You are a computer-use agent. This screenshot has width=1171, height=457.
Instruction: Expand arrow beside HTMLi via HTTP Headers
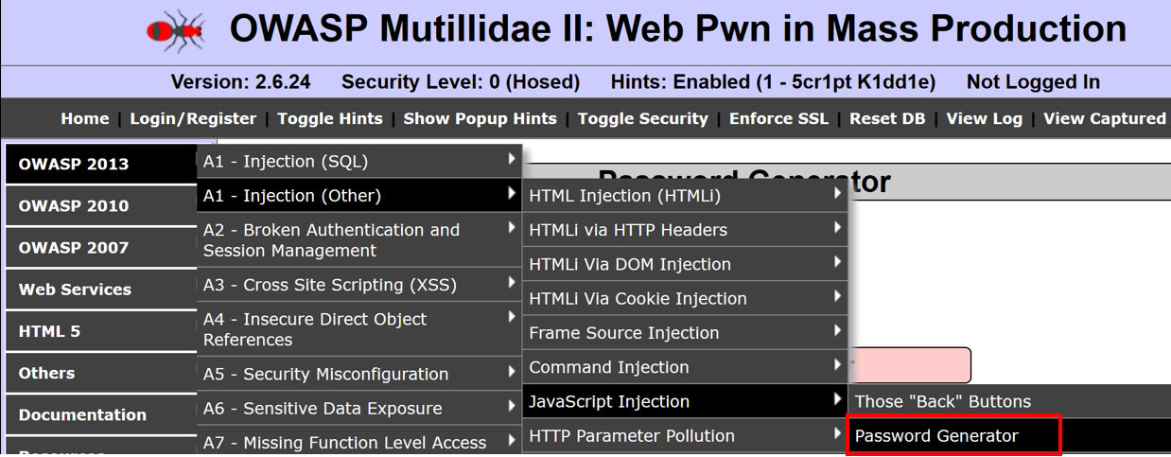click(837, 227)
